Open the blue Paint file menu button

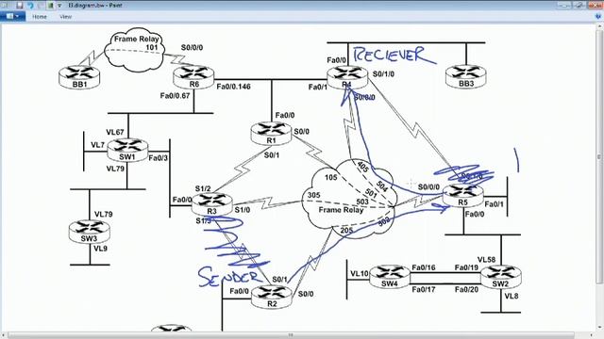(12, 17)
